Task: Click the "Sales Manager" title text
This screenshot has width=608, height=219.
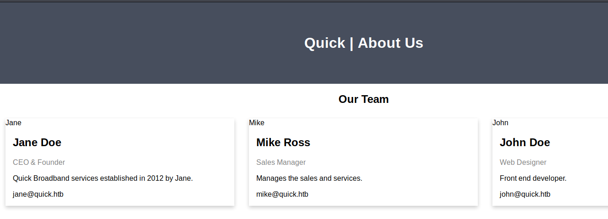Action: [281, 163]
